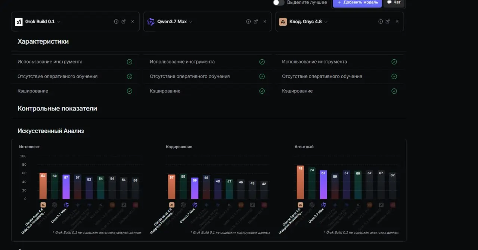Select the orange 61 bar in Интеллект chart
478x250 pixels.
pyautogui.click(x=43, y=186)
